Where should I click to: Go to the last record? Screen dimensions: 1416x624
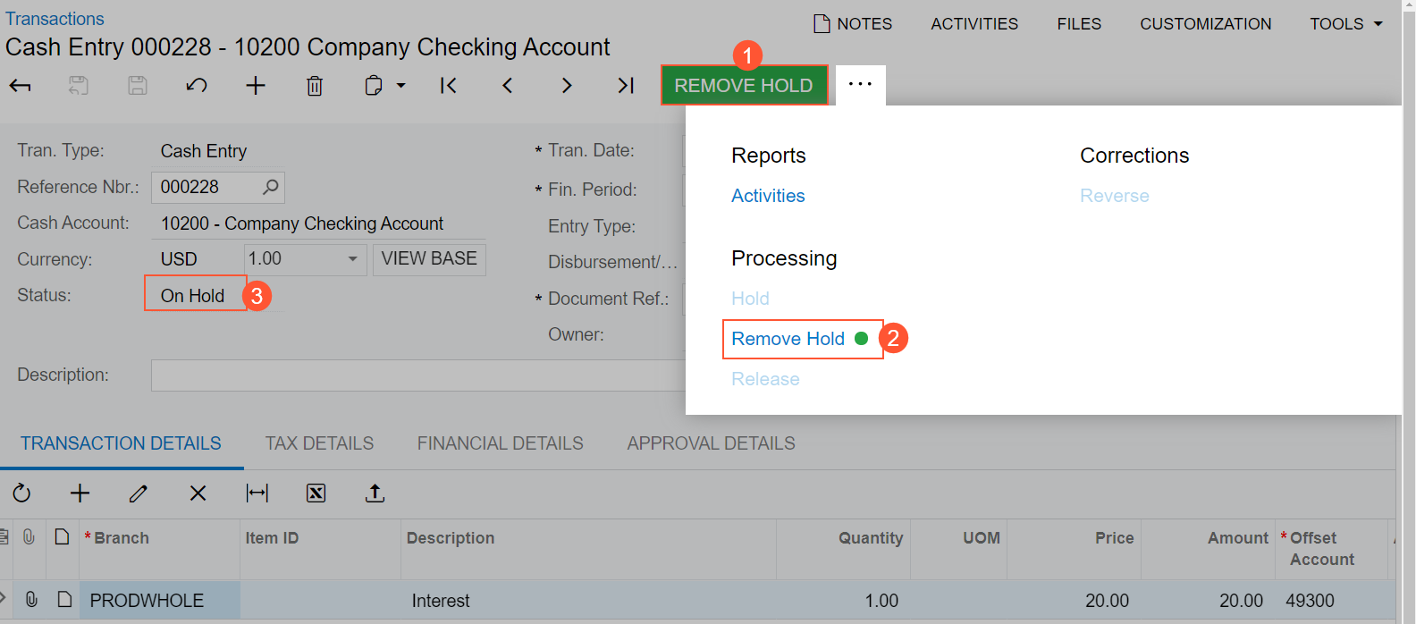coord(626,86)
